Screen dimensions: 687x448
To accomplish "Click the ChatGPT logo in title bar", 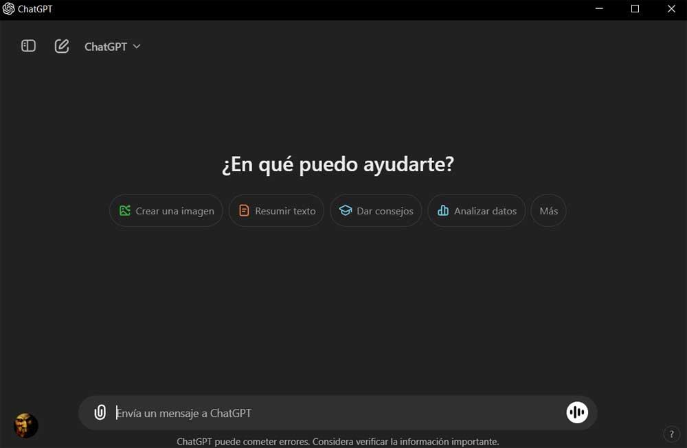I will click(8, 9).
